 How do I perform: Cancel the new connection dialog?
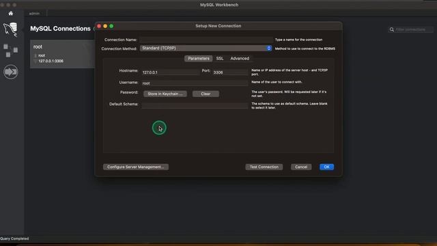click(x=301, y=167)
